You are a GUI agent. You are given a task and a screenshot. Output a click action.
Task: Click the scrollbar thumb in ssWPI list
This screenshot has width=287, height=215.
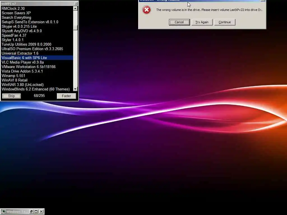75,28
